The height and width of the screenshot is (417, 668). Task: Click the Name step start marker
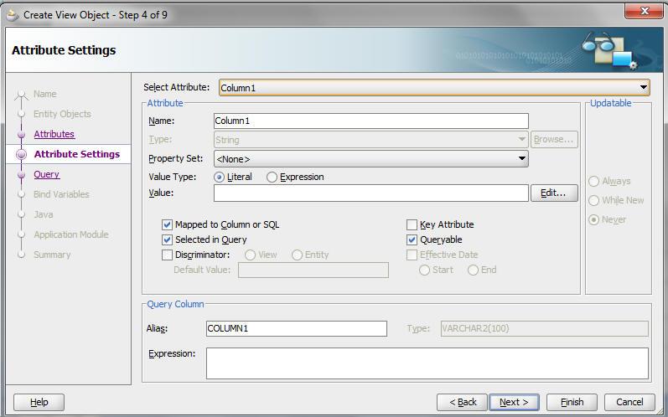click(21, 95)
